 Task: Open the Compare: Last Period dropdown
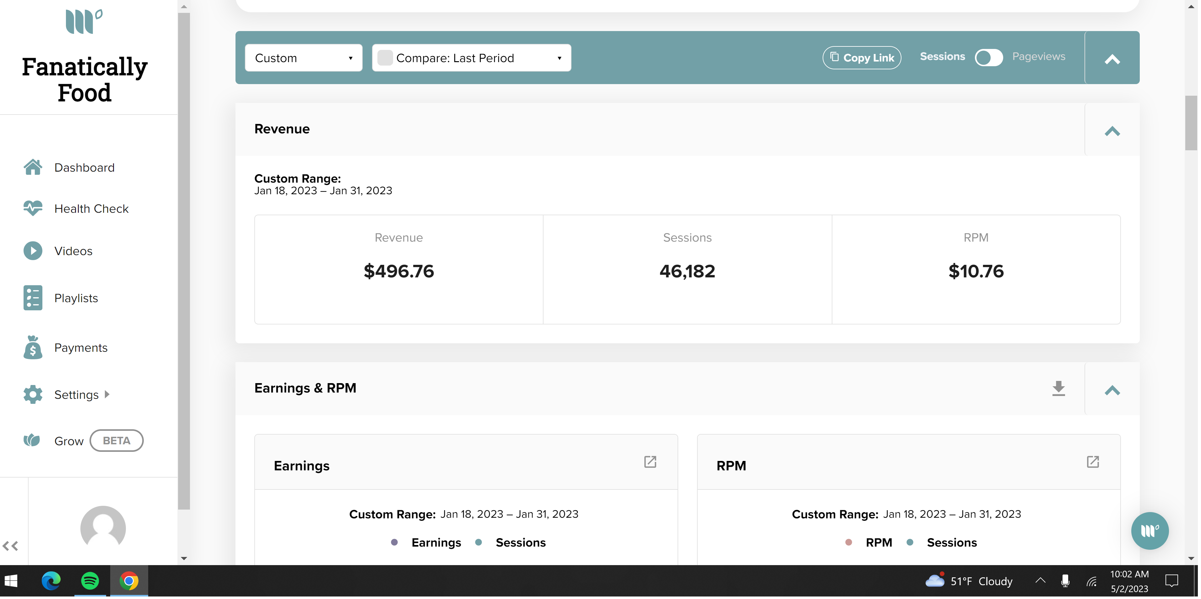[x=471, y=58]
